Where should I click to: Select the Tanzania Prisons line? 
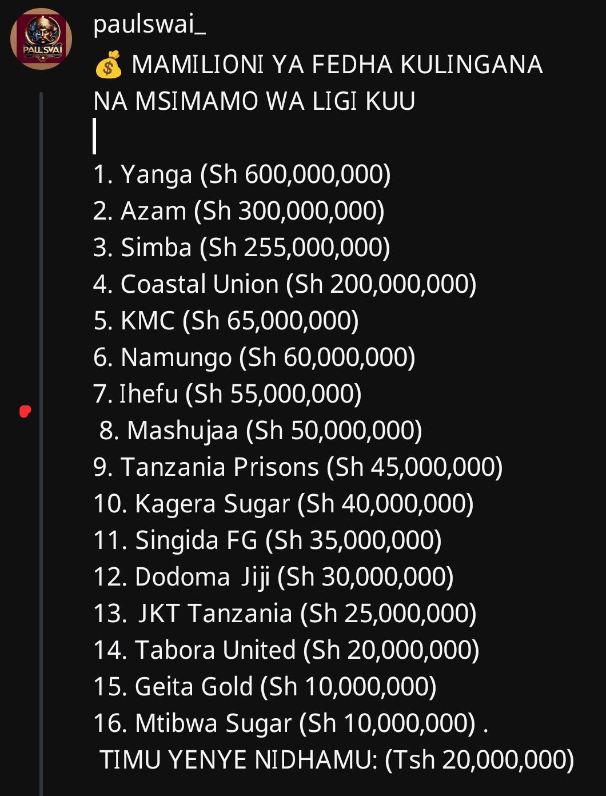298,467
